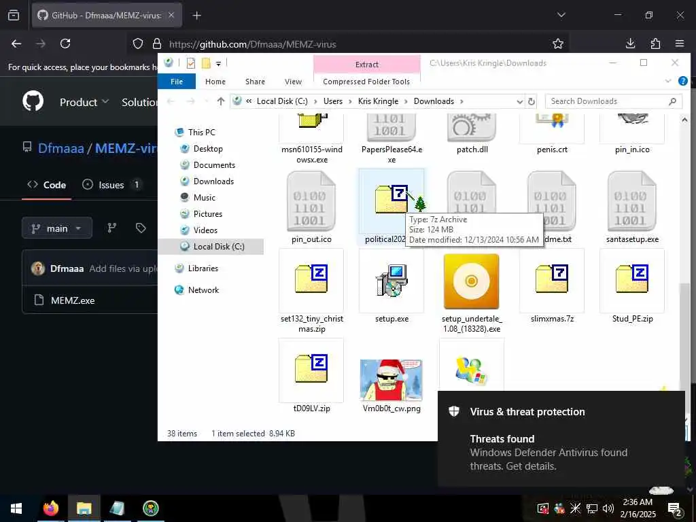Click the Explorer search magnifier icon
The width and height of the screenshot is (696, 522).
(x=672, y=101)
